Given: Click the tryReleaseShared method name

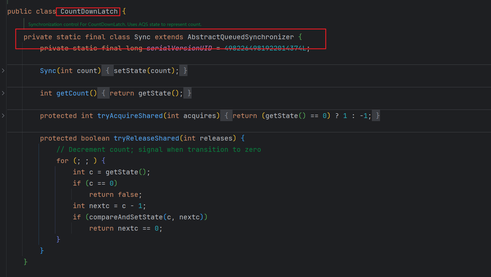Looking at the screenshot, I should point(146,138).
